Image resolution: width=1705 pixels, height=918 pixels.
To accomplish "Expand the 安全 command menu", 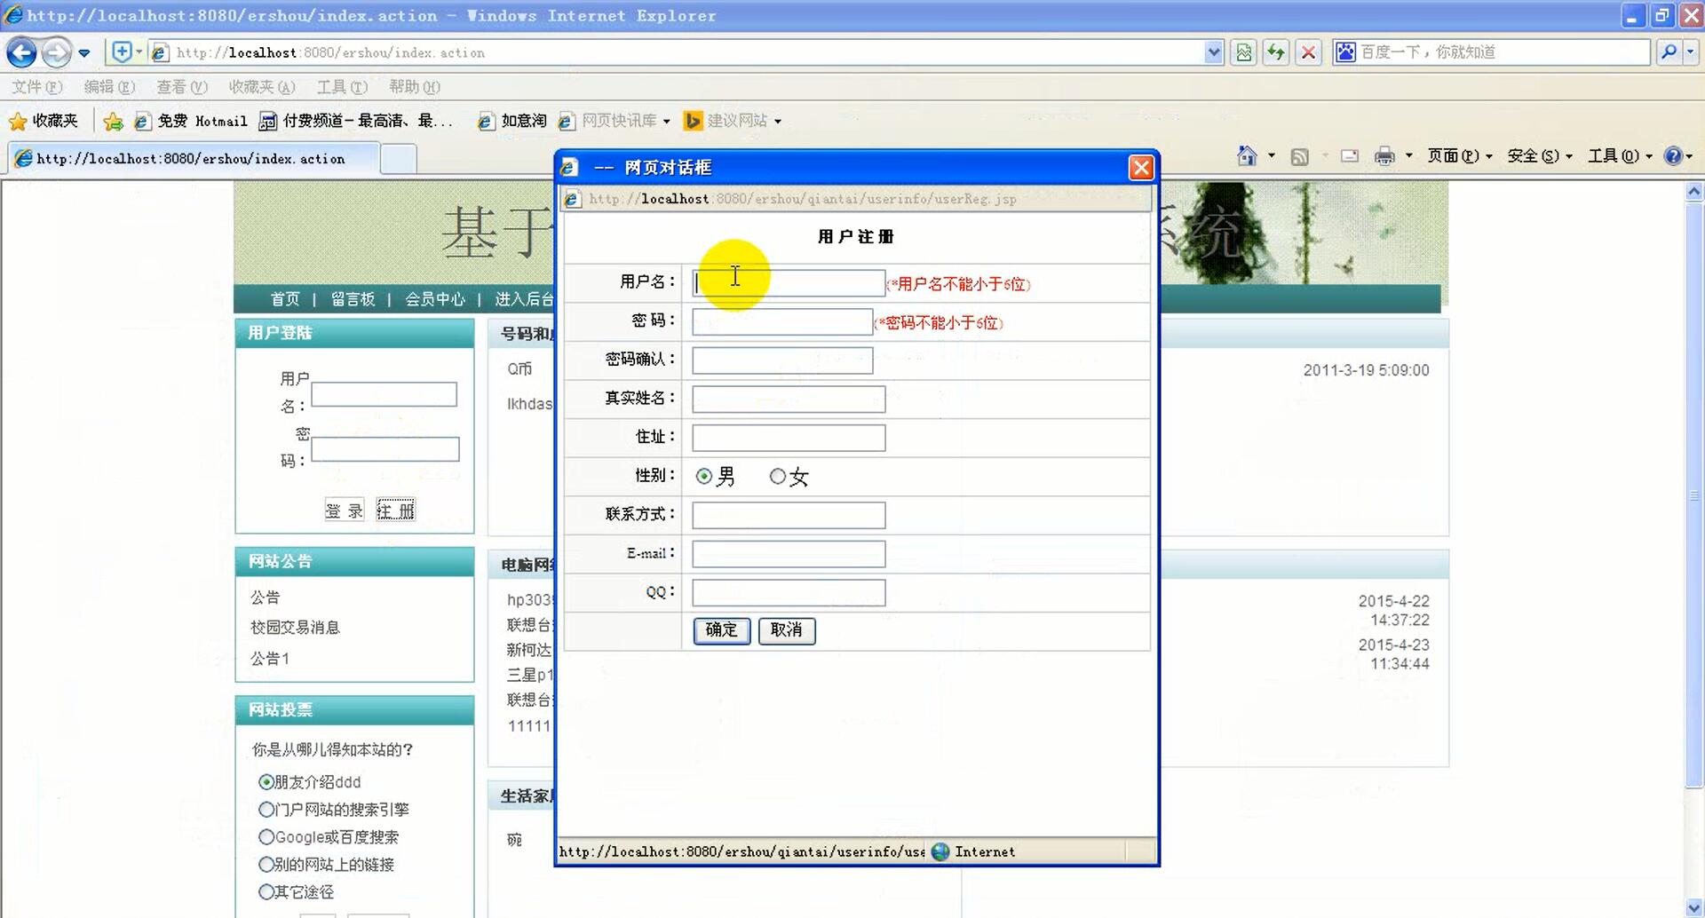I will (x=1540, y=156).
